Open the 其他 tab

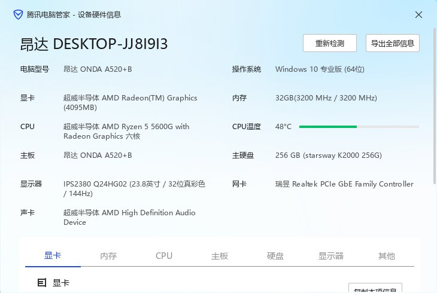pos(387,256)
